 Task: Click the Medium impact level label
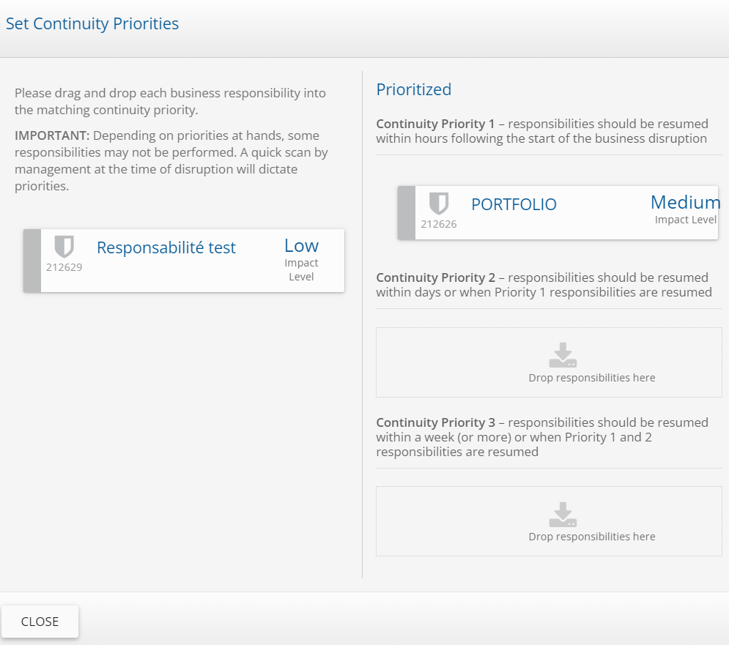point(685,202)
